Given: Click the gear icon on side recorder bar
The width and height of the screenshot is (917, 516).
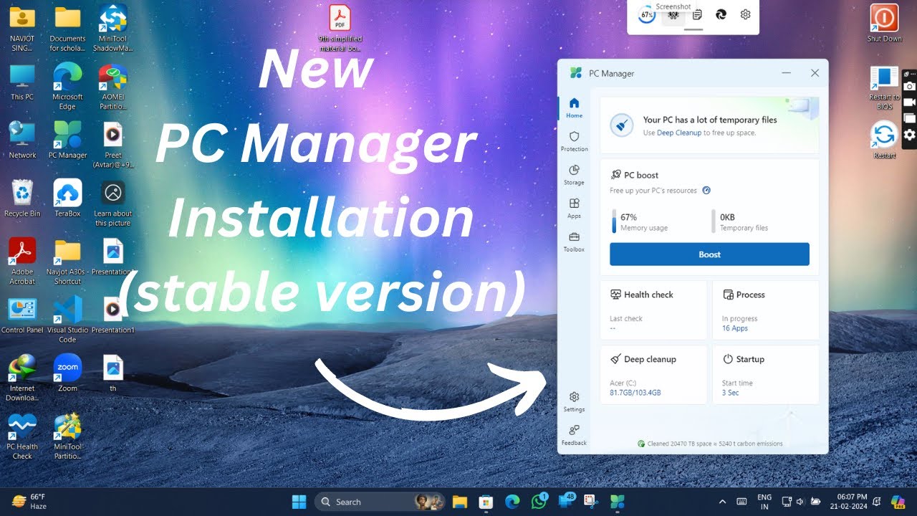Looking at the screenshot, I should [909, 135].
